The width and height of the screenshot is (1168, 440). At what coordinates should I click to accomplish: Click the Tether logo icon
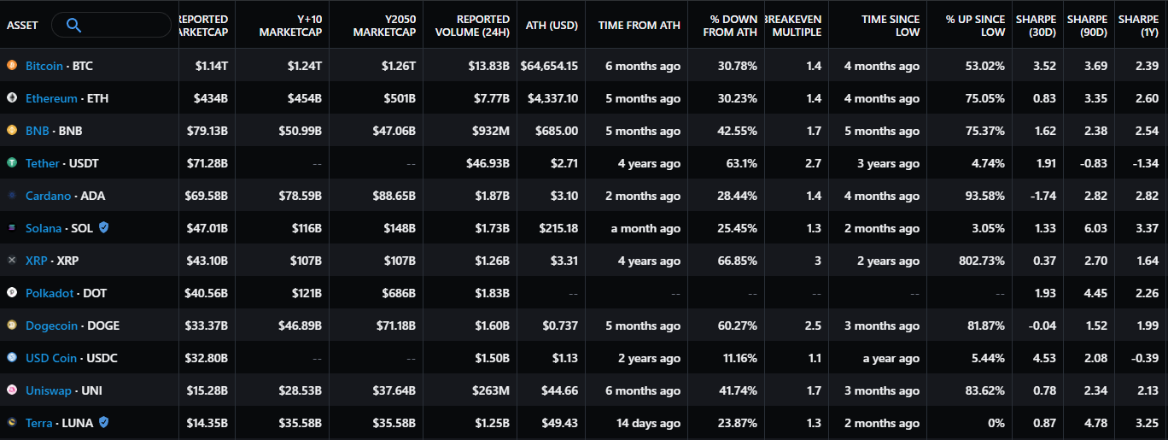click(x=12, y=163)
